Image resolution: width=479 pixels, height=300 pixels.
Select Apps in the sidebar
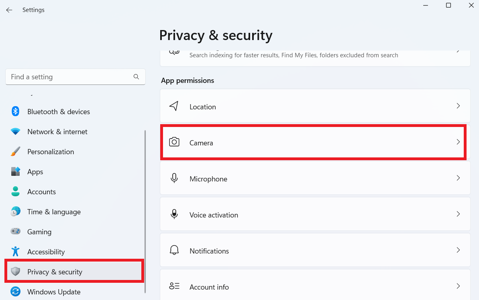tap(35, 172)
